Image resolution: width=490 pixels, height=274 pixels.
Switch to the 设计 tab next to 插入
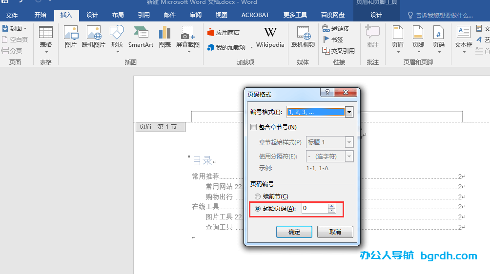pyautogui.click(x=92, y=15)
